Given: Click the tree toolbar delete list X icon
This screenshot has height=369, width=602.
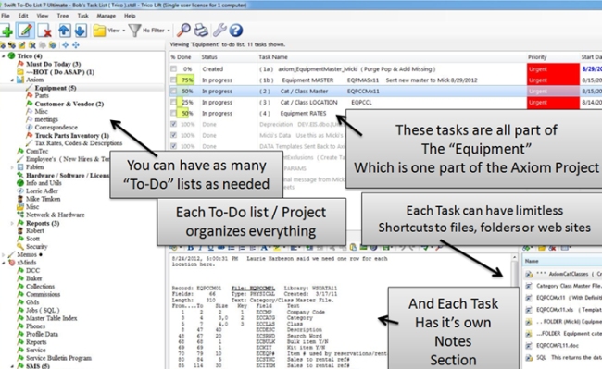Looking at the screenshot, I should pos(32,45).
